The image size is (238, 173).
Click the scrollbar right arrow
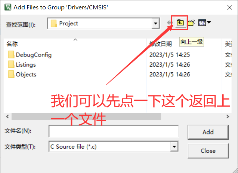click(228, 116)
